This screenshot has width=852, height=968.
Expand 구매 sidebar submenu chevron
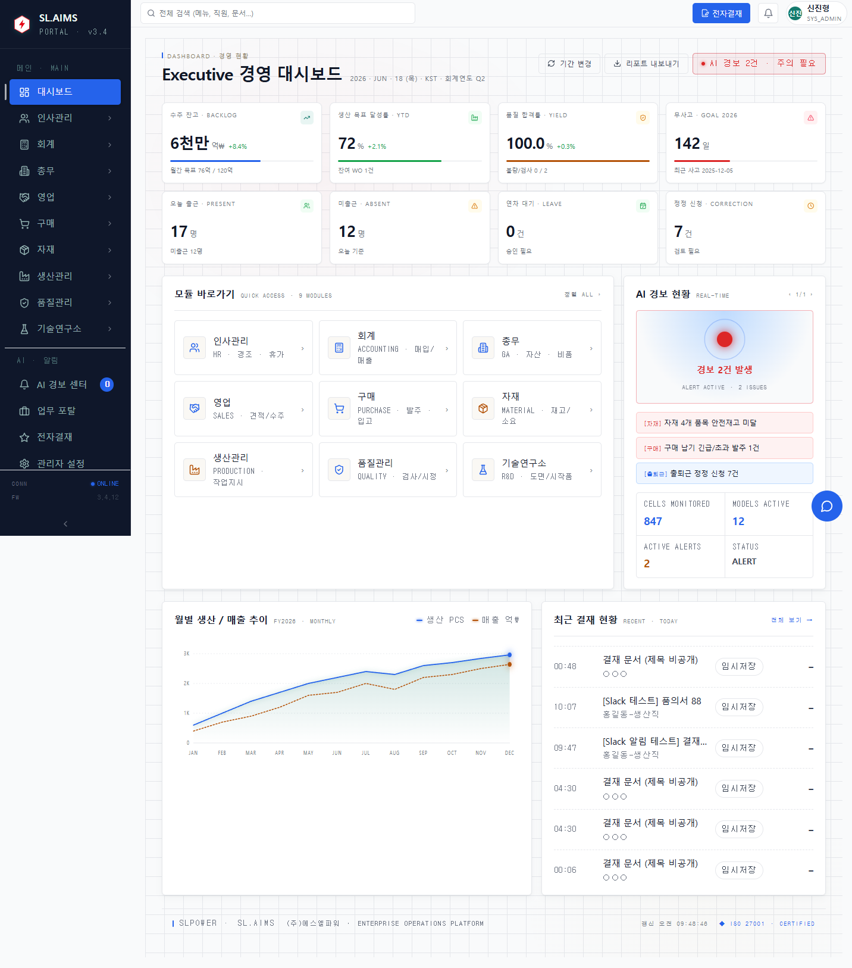tap(110, 223)
